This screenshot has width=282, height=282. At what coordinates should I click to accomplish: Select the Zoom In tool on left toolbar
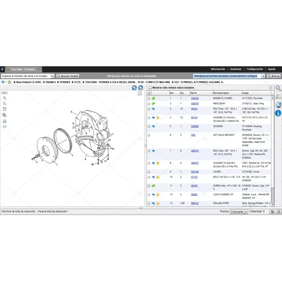4,98
